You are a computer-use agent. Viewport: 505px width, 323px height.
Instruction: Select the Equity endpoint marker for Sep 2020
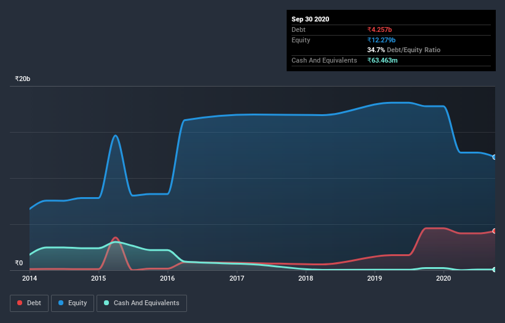click(495, 157)
